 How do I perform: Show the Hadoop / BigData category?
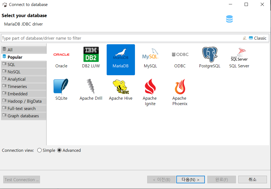(x=24, y=101)
